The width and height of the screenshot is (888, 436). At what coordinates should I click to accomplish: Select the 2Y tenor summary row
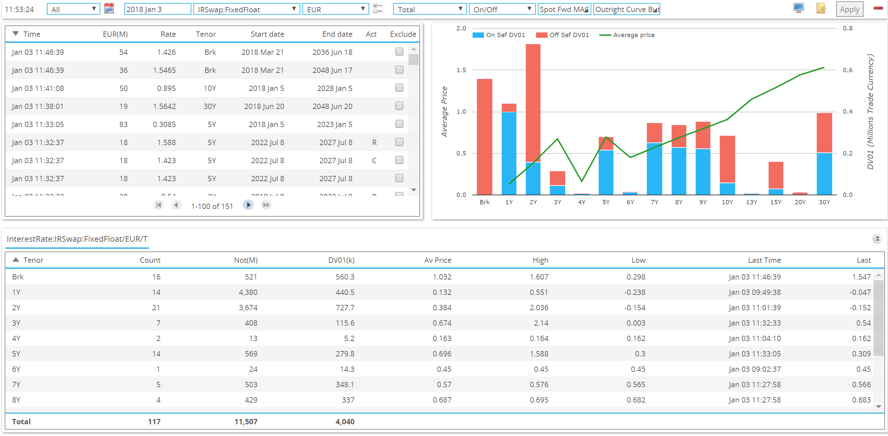(439, 308)
